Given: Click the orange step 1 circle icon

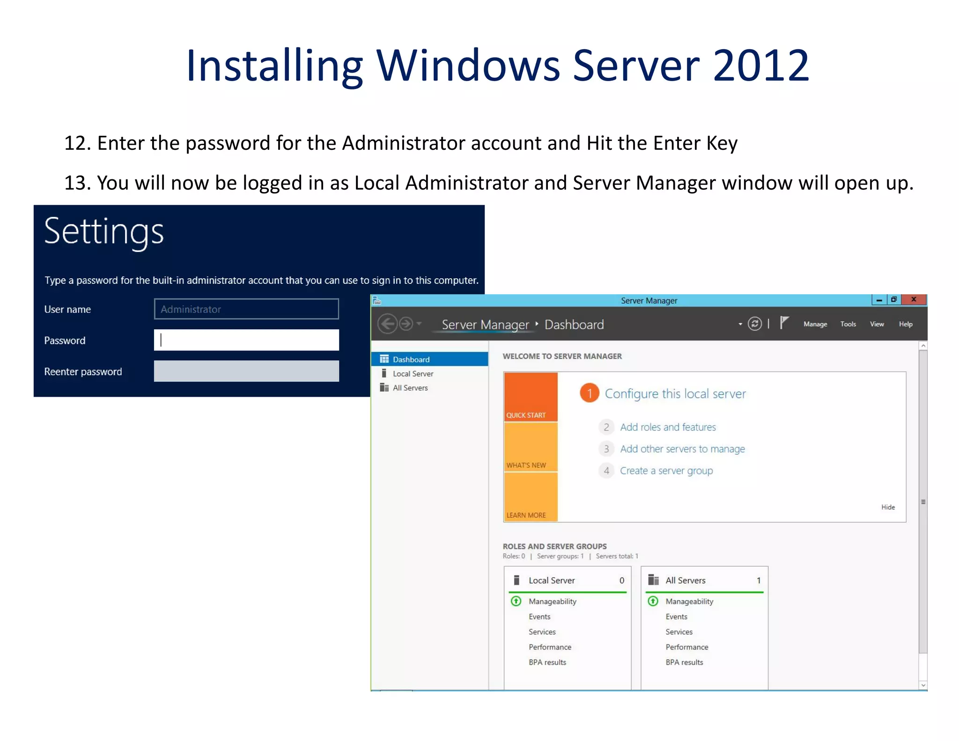Looking at the screenshot, I should click(590, 393).
